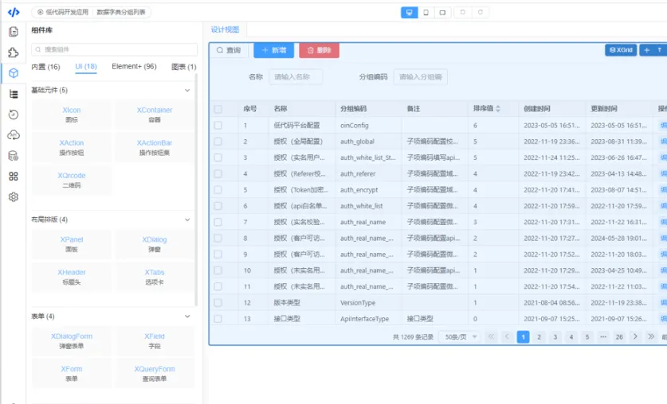
Task: Switch to tablet preview icon
Action: click(x=442, y=12)
